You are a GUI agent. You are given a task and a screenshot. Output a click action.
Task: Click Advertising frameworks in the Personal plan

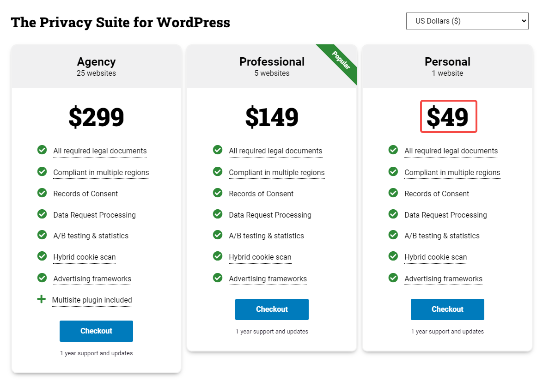coord(443,279)
